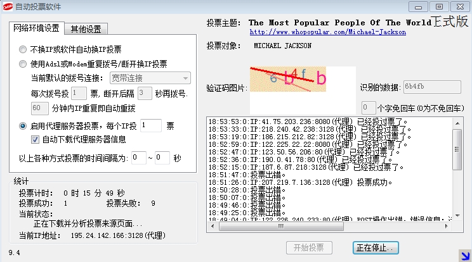Image resolution: width=472 pixels, height=262 pixels.
Task: Click the minimum vote interval field
Action: click(139, 158)
